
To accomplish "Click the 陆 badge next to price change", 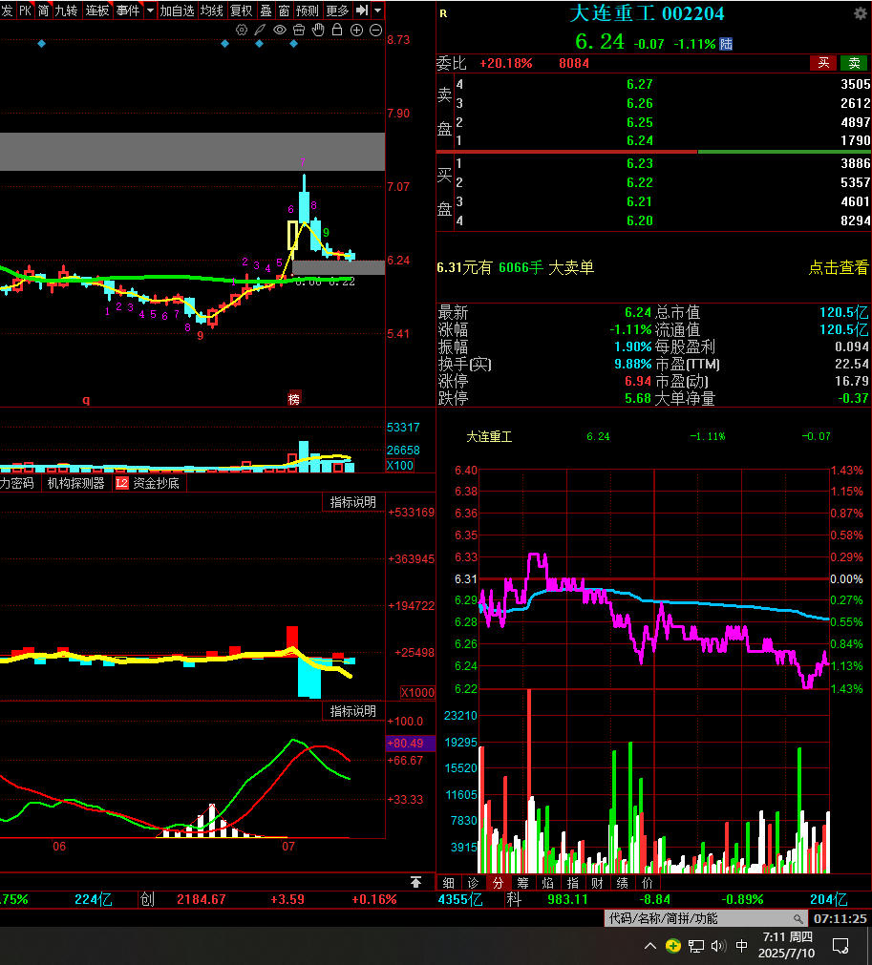I will (x=726, y=44).
